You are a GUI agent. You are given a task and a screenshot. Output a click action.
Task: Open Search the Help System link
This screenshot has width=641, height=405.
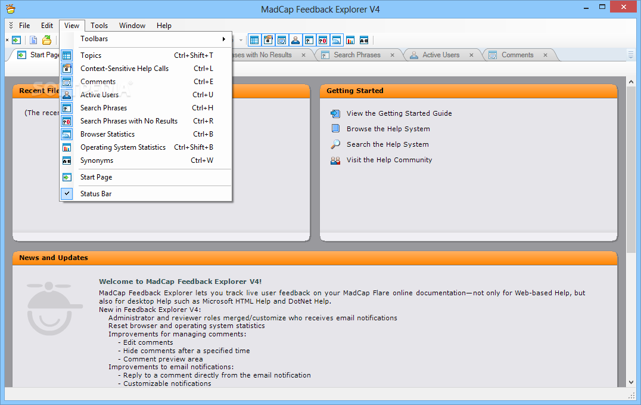click(x=388, y=144)
